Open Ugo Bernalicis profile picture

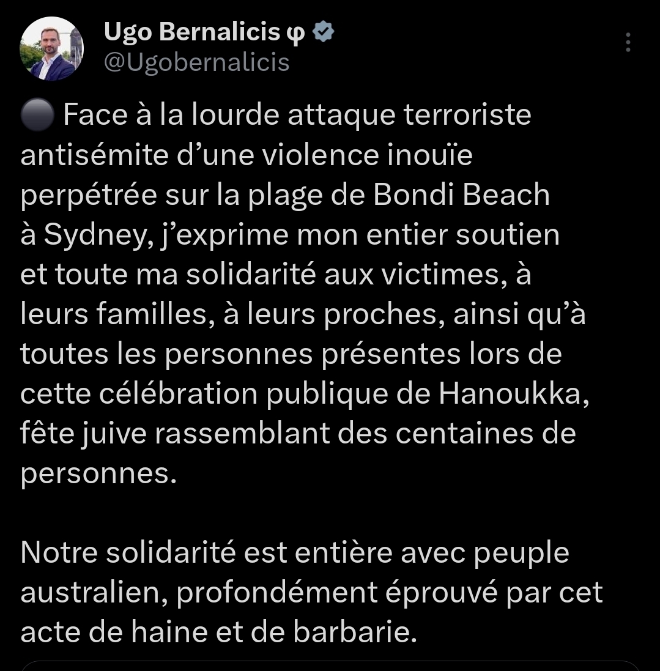tap(51, 49)
